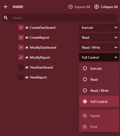
Task: Select the ModifyReport group name
Action: click(x=40, y=57)
